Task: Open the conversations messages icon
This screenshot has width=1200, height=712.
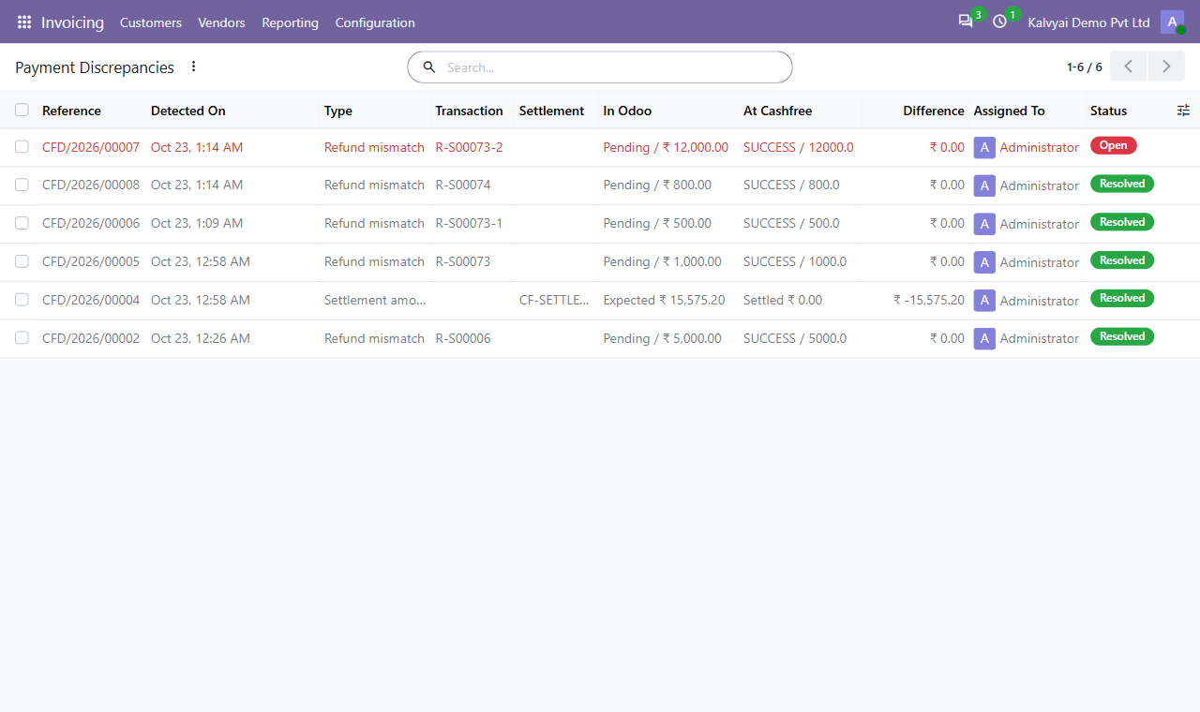Action: click(966, 22)
